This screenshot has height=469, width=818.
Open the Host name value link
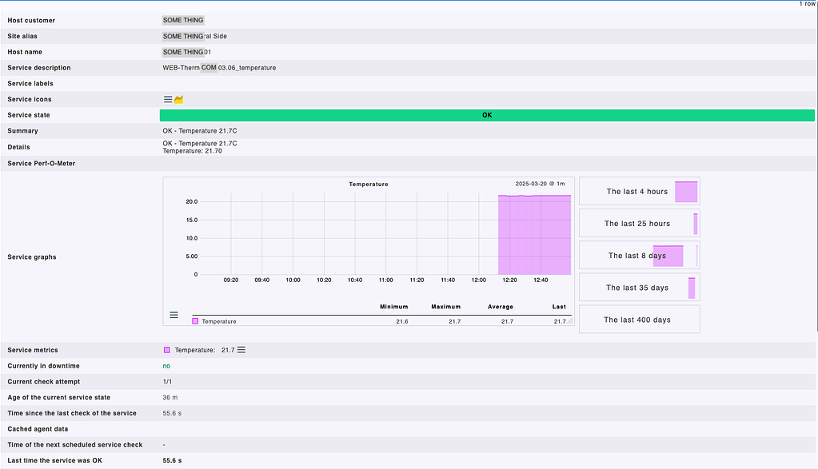tap(187, 52)
